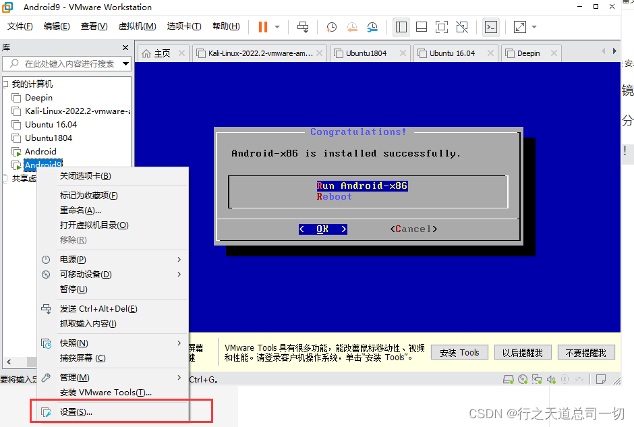The image size is (634, 427).
Task: Toggle the library sidebar view icon
Action: click(401, 27)
